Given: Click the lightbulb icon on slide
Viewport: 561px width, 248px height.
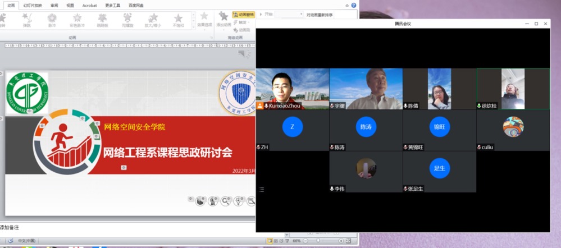Looking at the screenshot, I should [239, 201].
